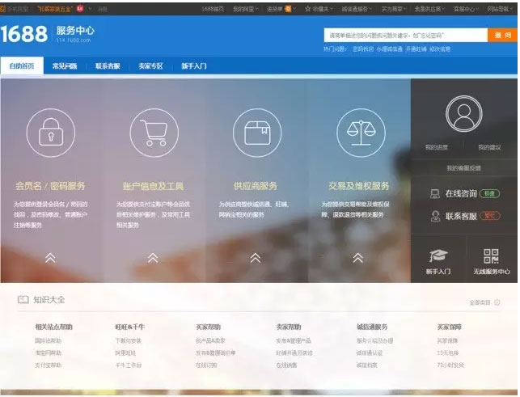Screen dimensions: 520x397
Task: Open the padlock 会员名/密码服务 icon
Action: click(x=51, y=133)
